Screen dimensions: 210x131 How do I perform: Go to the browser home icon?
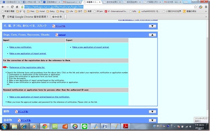[17, 7]
